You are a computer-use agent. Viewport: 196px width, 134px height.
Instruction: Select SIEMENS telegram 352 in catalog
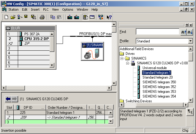click(159, 87)
